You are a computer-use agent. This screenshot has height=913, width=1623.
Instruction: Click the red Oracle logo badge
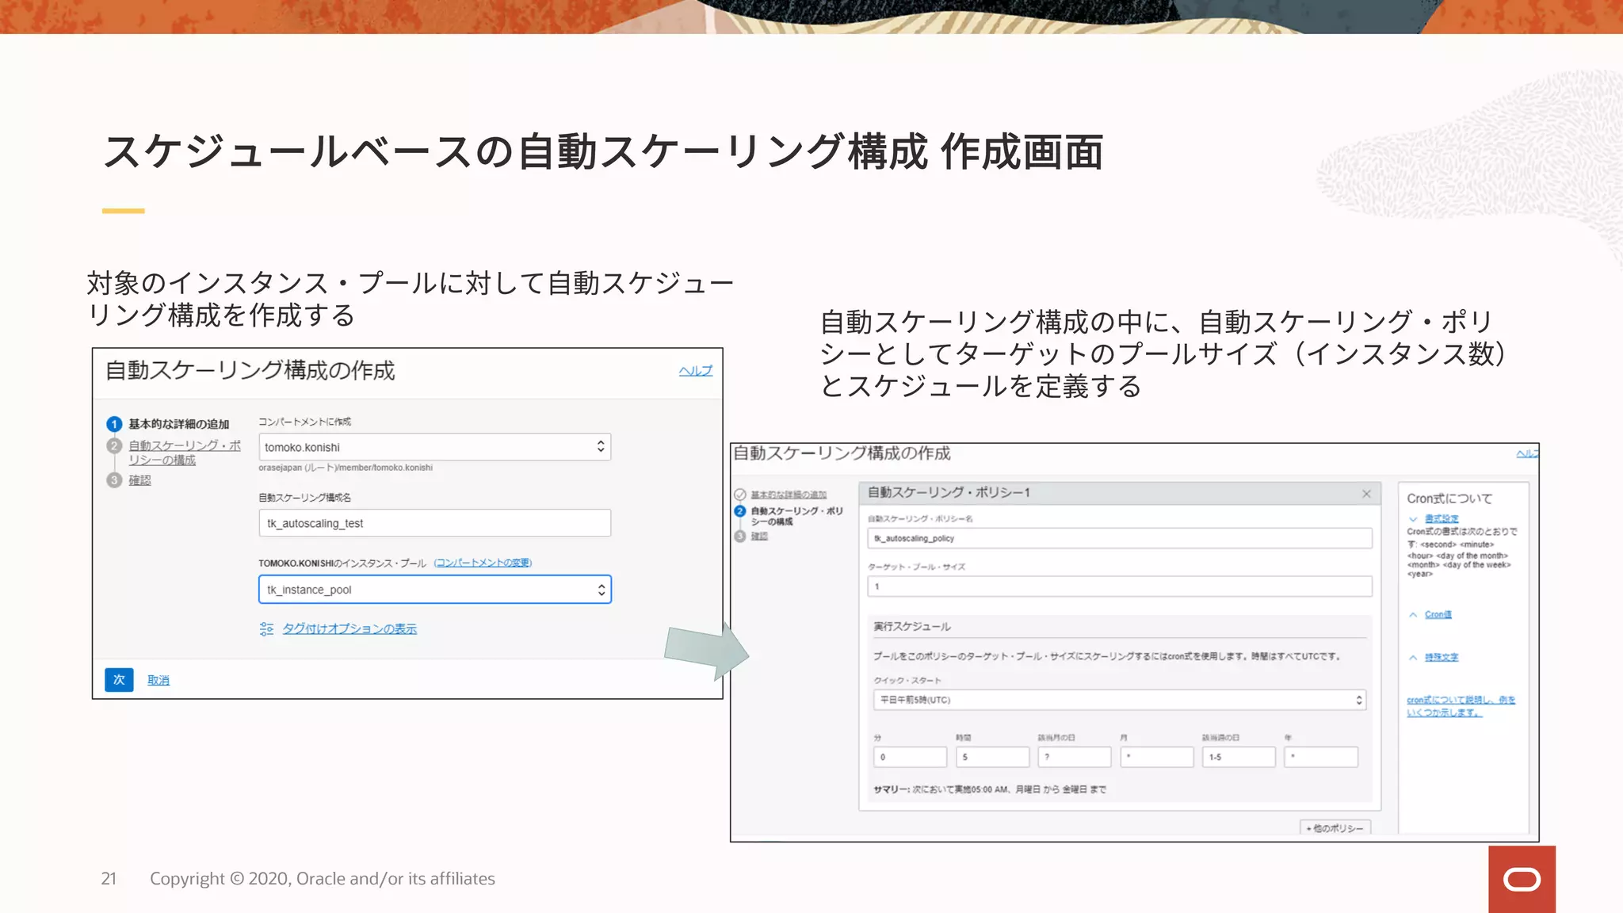point(1521,879)
